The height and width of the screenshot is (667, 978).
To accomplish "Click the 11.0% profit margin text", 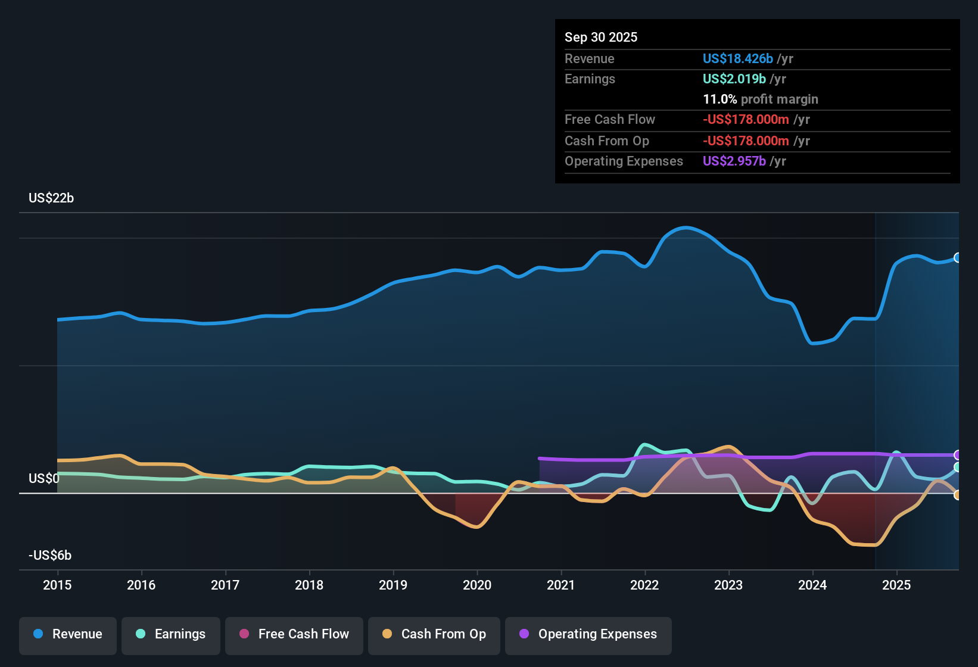I will pyautogui.click(x=761, y=99).
